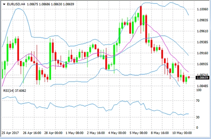Select the 26 Apr 16:00 time label

32,133
